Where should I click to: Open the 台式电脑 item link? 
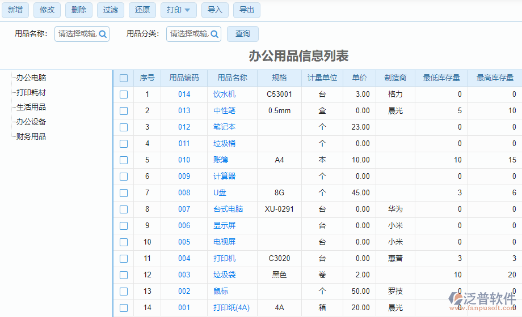pos(228,209)
